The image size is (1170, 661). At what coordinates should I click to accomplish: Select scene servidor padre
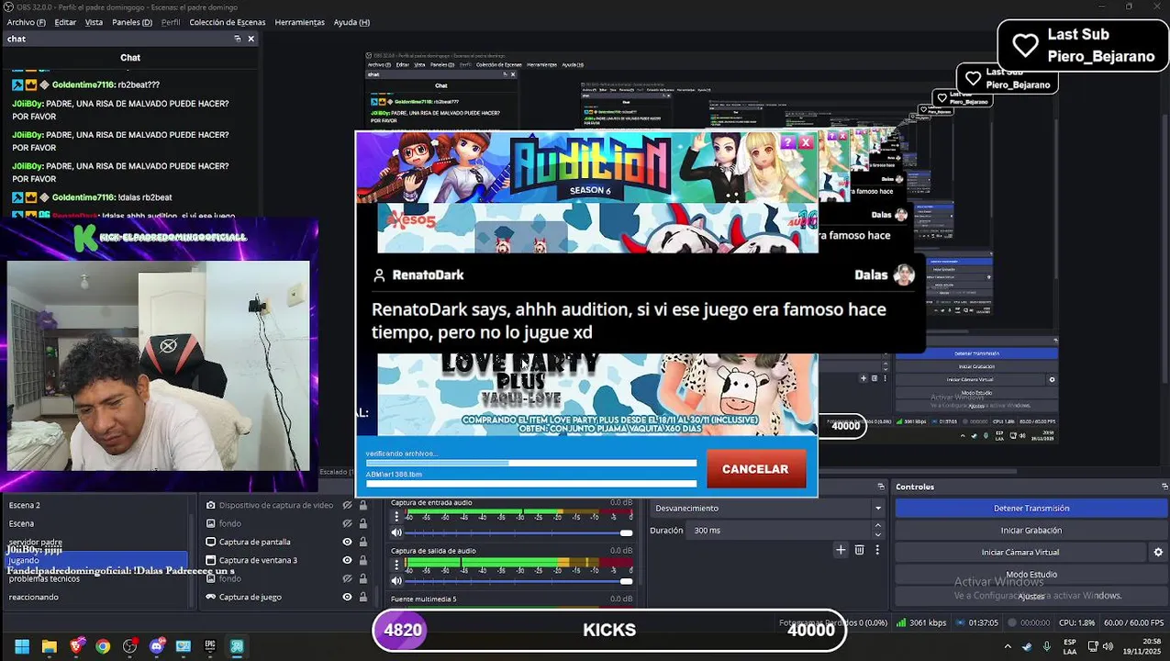pos(96,542)
